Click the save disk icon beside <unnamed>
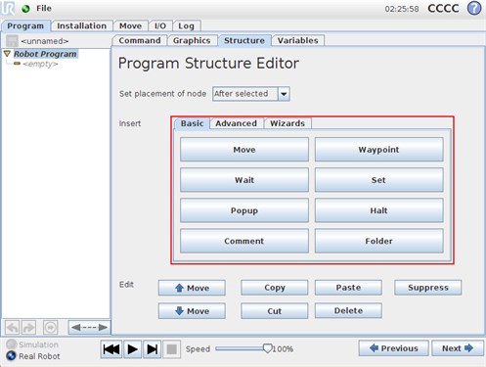 [12, 41]
